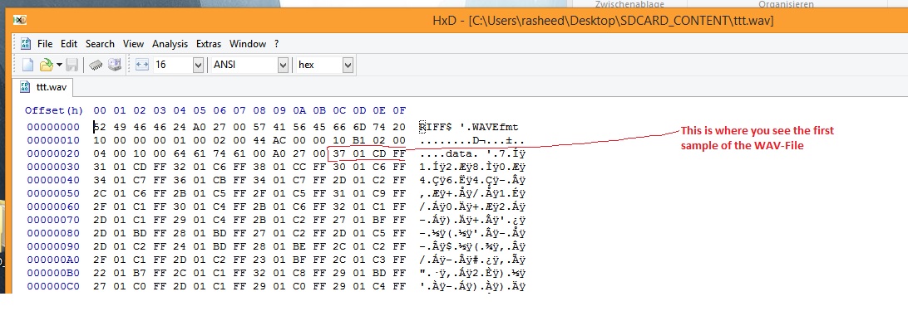Screen dimensions: 908x311
Task: Click the offset 00000090 row label
Action: pyautogui.click(x=53, y=246)
